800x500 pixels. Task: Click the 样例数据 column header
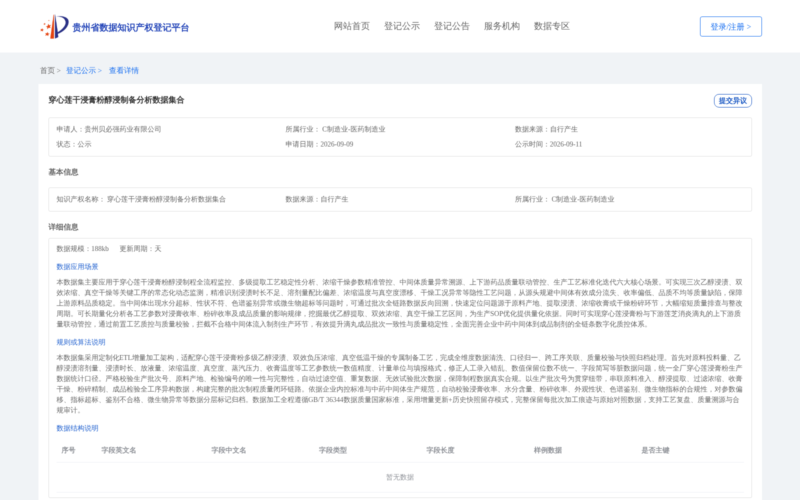click(x=548, y=450)
